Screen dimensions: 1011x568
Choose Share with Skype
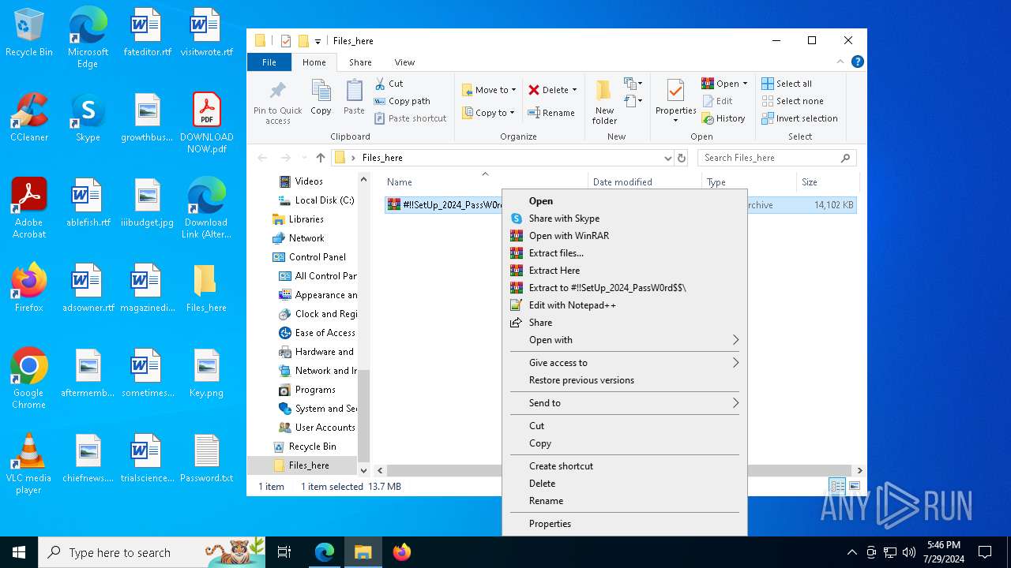(624, 219)
